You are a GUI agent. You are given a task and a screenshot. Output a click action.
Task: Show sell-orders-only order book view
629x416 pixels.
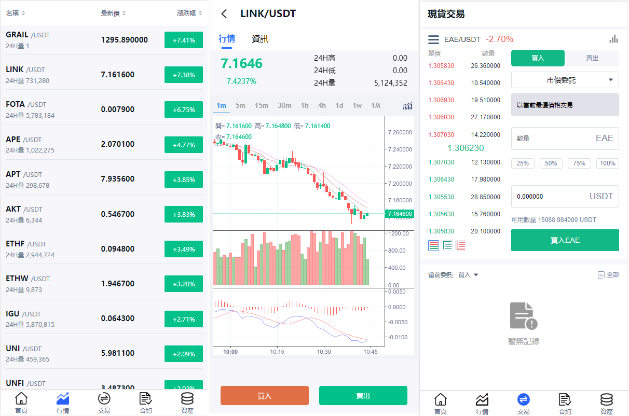coord(460,246)
